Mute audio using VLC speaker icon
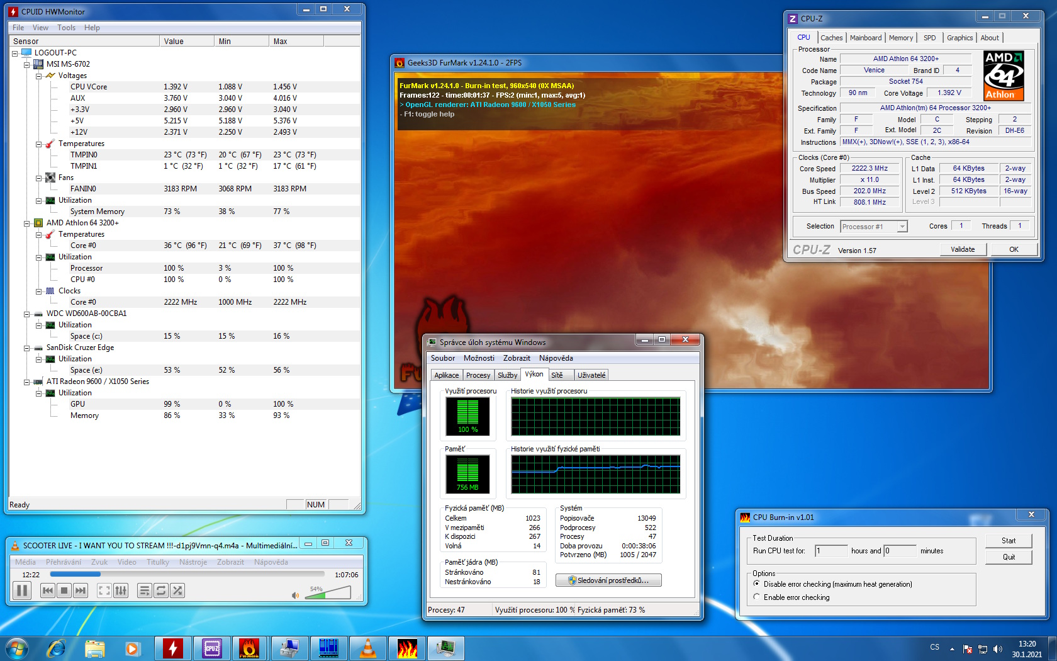This screenshot has height=661, width=1057. click(x=295, y=595)
